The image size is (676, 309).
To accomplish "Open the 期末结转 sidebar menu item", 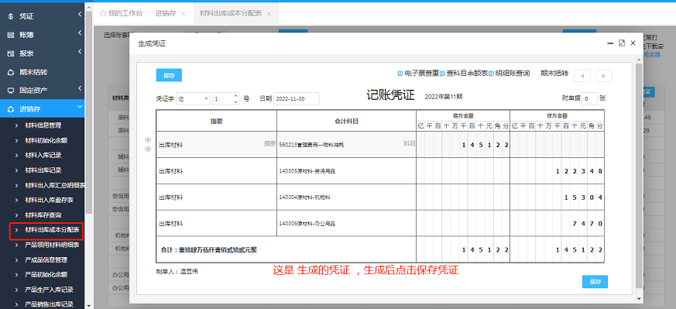I will [43, 72].
